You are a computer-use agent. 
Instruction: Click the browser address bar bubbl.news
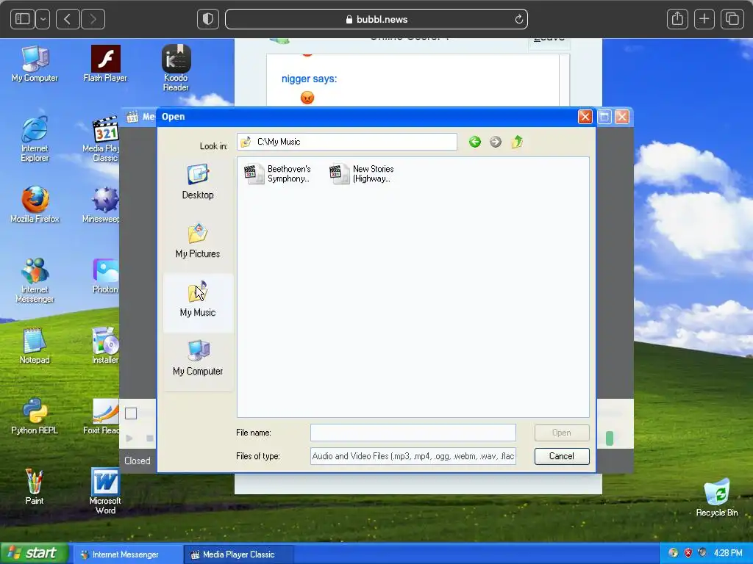pos(376,19)
